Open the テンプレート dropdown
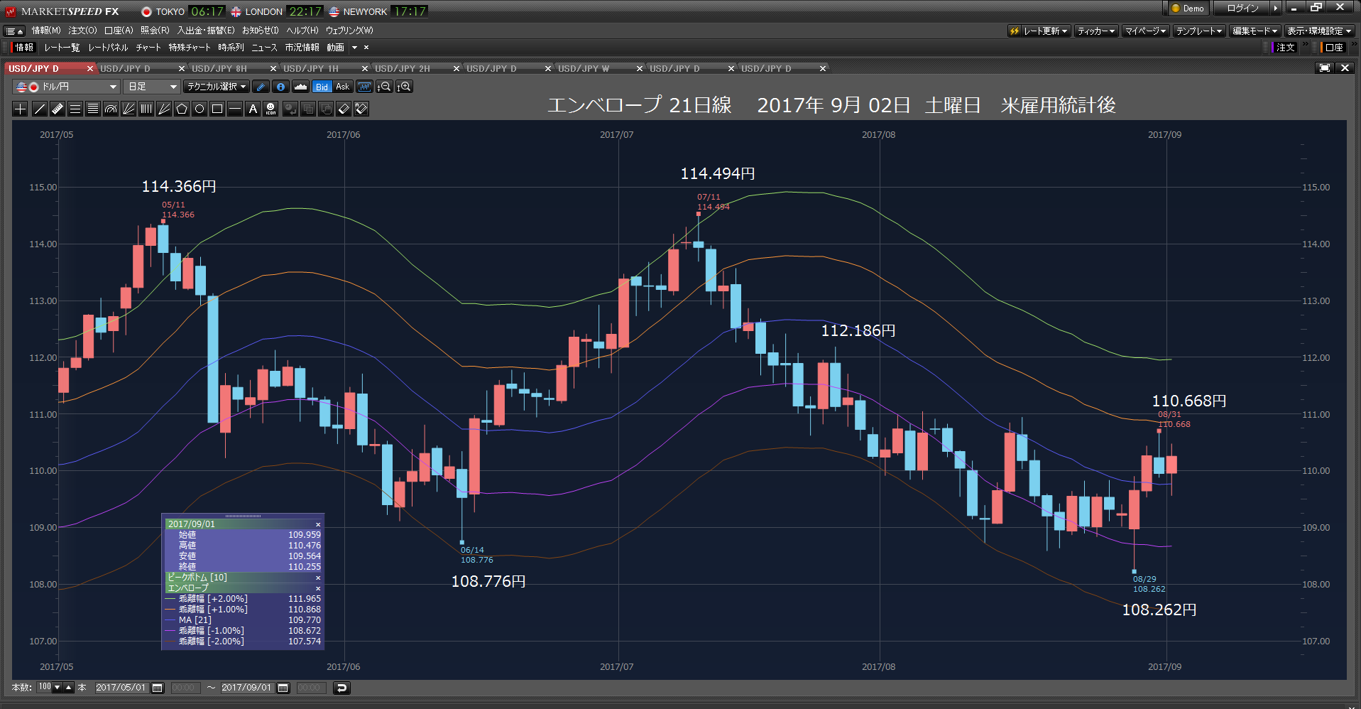This screenshot has height=709, width=1361. pyautogui.click(x=1199, y=31)
